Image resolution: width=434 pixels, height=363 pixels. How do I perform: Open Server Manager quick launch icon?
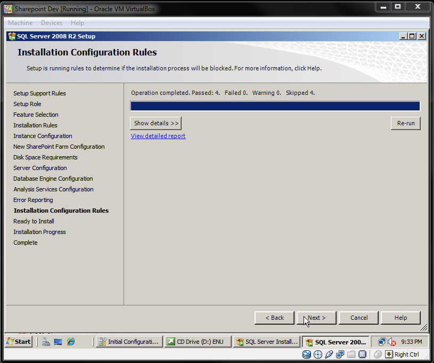point(46,342)
